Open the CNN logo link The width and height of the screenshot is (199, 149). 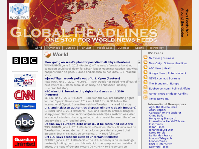[x=24, y=95]
